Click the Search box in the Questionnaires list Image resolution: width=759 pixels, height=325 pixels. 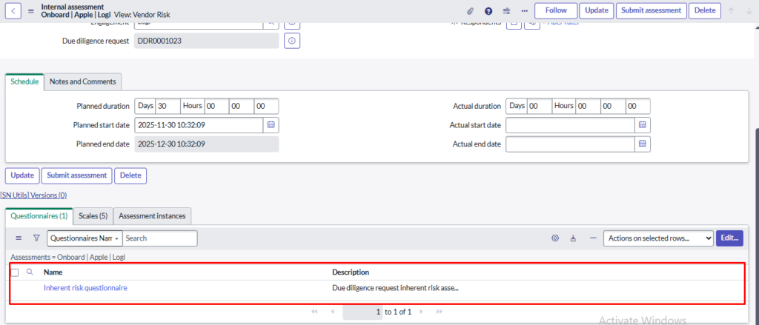click(159, 238)
